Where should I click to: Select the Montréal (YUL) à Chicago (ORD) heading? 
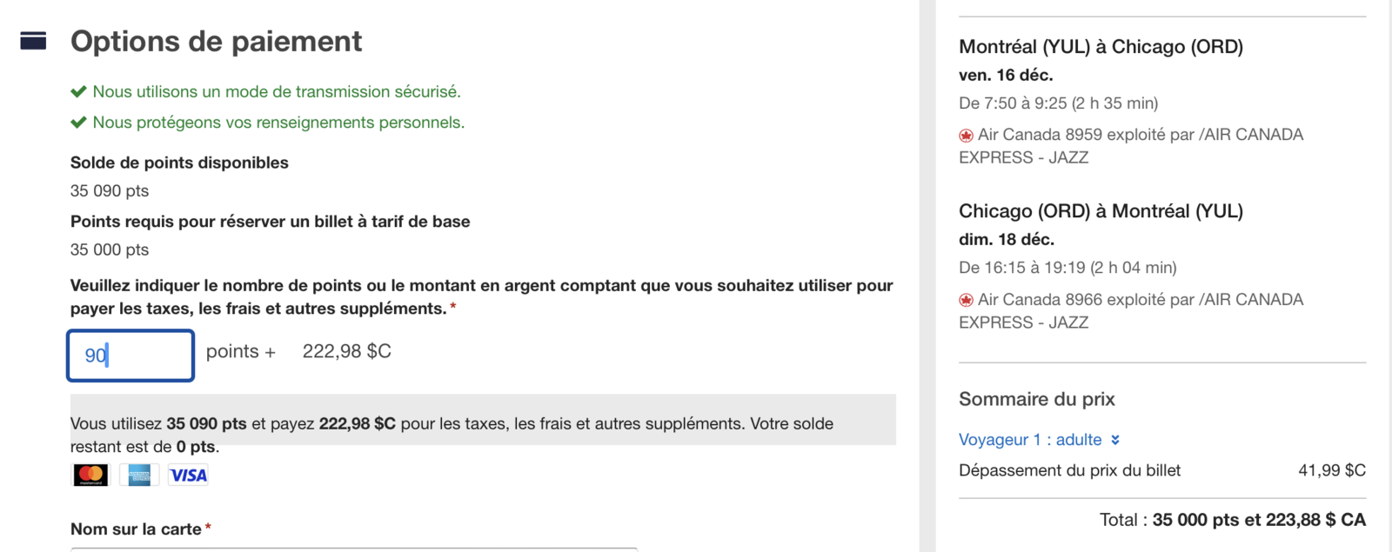(1101, 46)
